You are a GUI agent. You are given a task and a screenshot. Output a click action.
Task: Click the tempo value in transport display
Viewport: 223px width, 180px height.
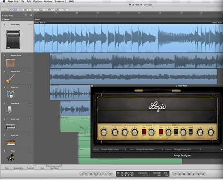(x=157, y=173)
